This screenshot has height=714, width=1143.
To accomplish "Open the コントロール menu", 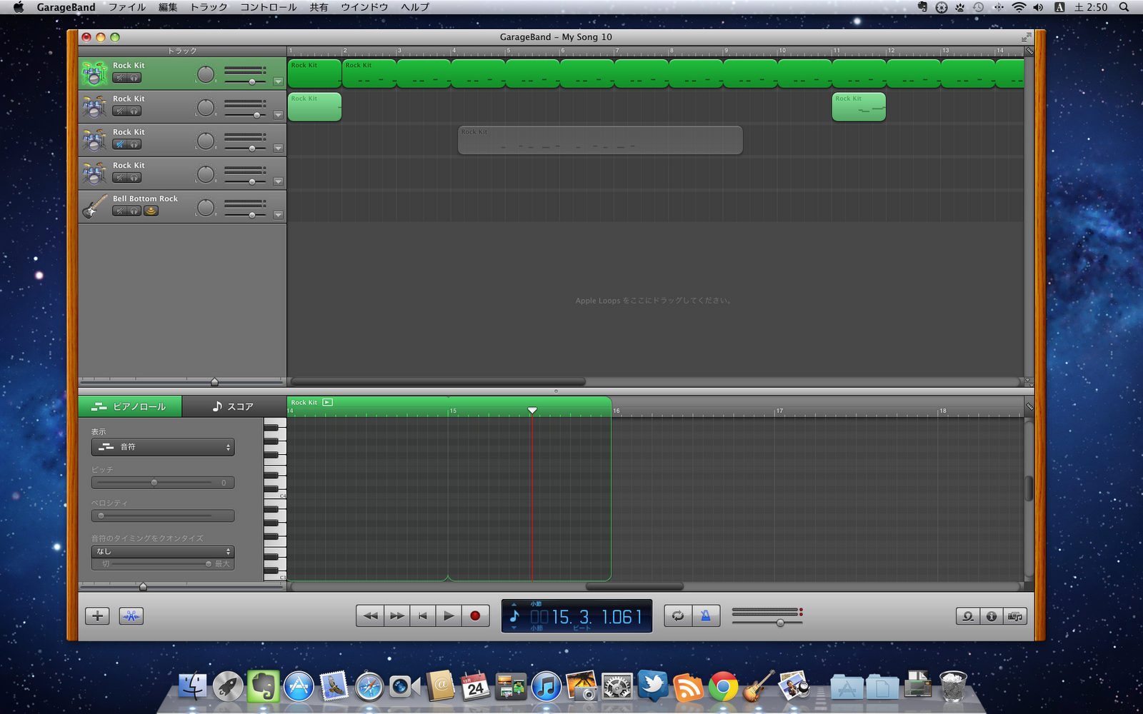I will click(269, 7).
